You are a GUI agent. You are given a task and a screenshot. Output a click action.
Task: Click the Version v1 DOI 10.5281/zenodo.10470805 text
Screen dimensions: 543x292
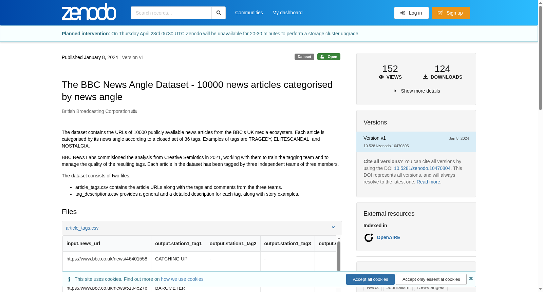click(386, 146)
